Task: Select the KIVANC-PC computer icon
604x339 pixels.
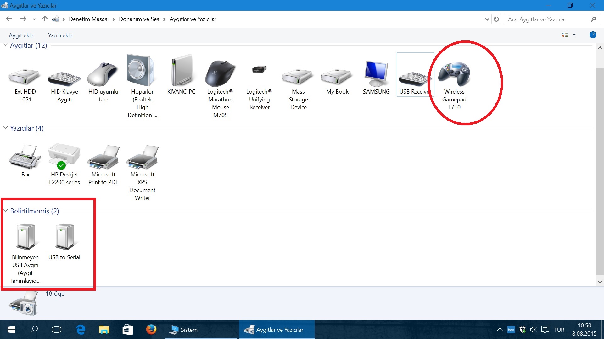Action: click(x=182, y=70)
